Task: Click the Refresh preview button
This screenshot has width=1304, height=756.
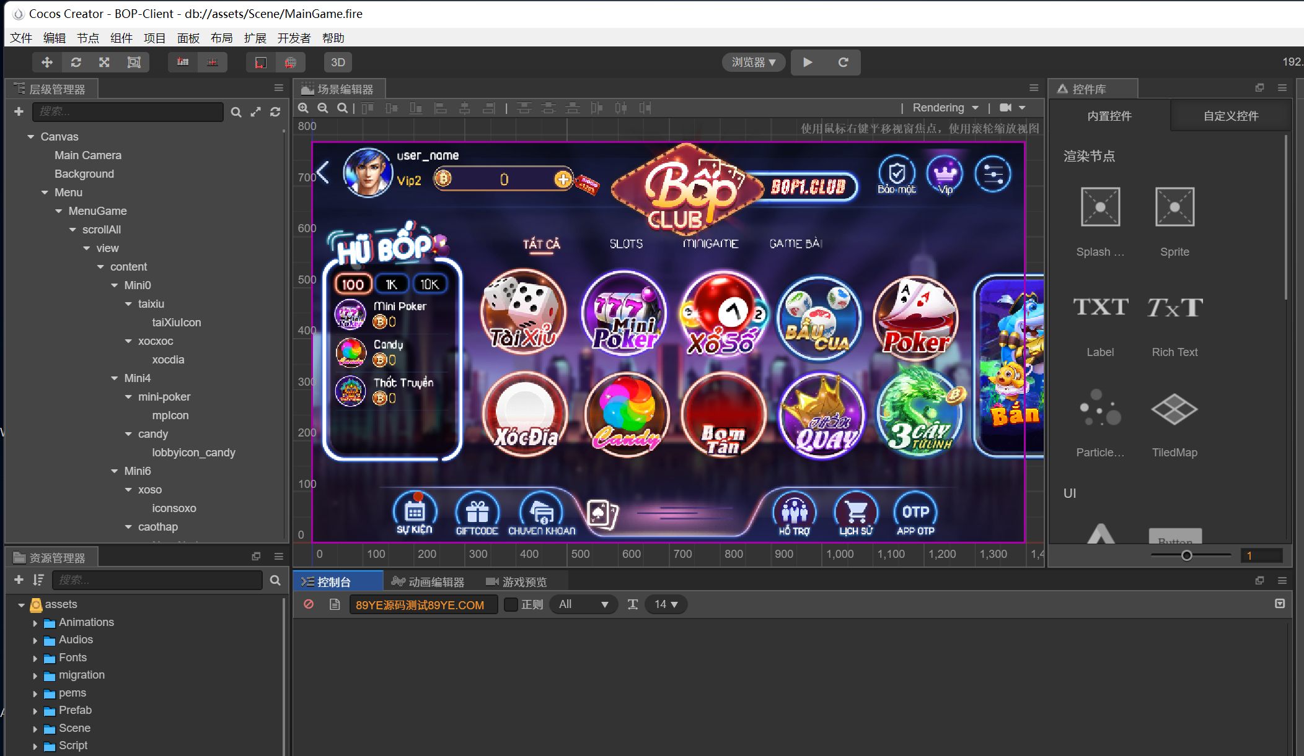Action: tap(843, 63)
